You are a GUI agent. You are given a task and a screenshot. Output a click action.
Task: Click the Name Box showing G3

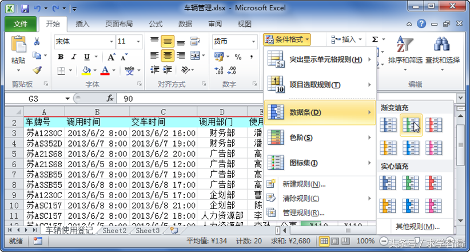click(x=34, y=99)
